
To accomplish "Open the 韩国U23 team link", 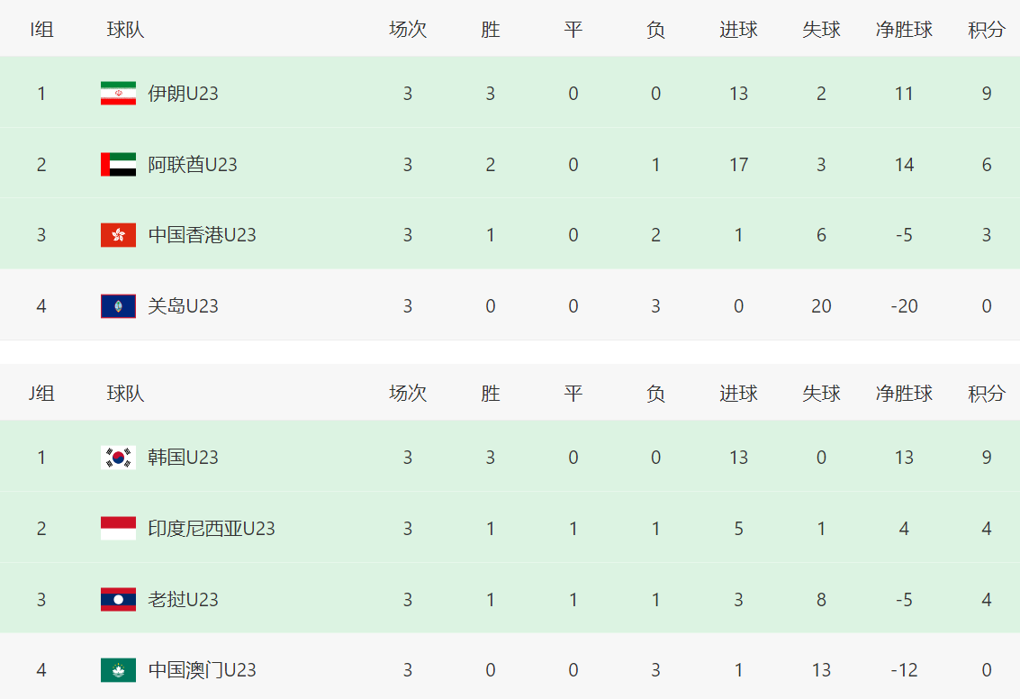I will 183,458.
